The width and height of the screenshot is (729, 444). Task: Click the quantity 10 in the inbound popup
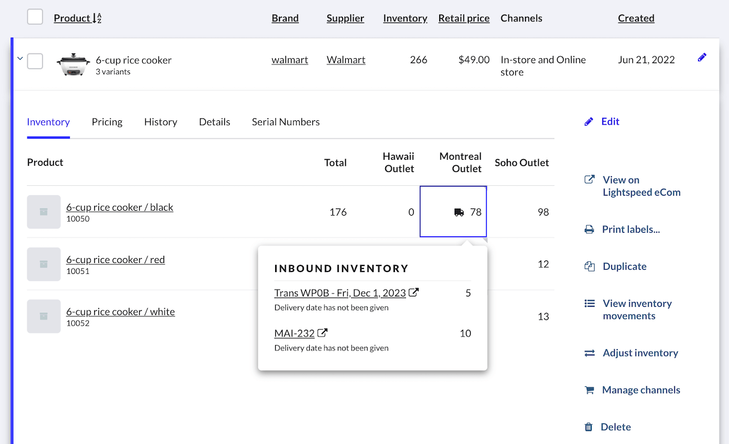coord(465,333)
